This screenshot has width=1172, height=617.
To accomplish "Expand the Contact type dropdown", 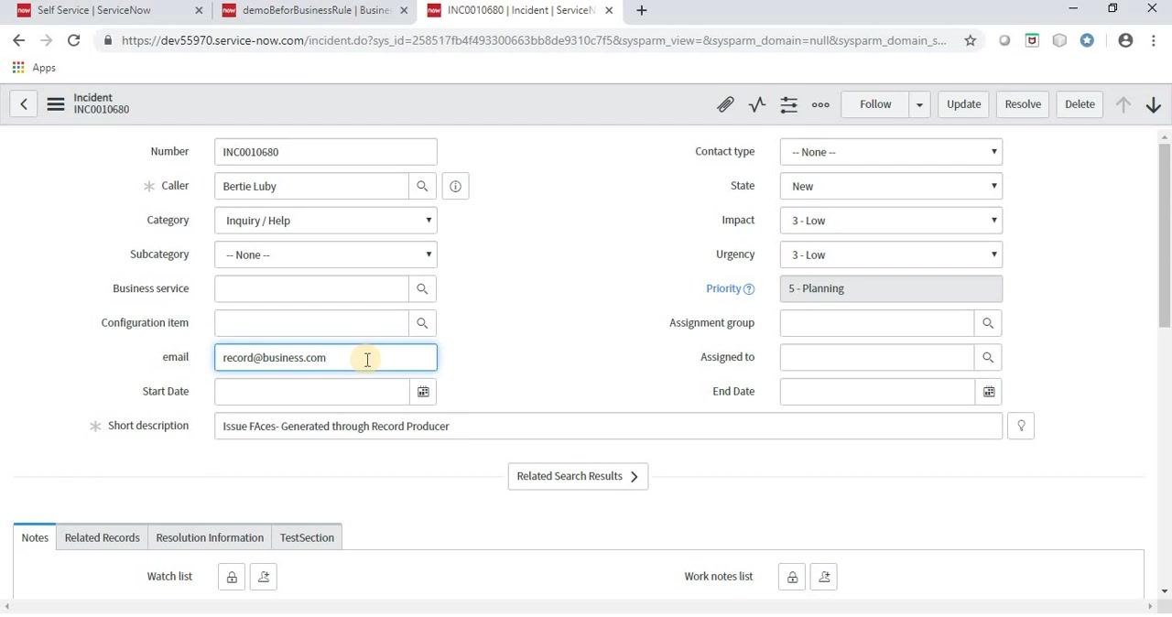I will 892,152.
